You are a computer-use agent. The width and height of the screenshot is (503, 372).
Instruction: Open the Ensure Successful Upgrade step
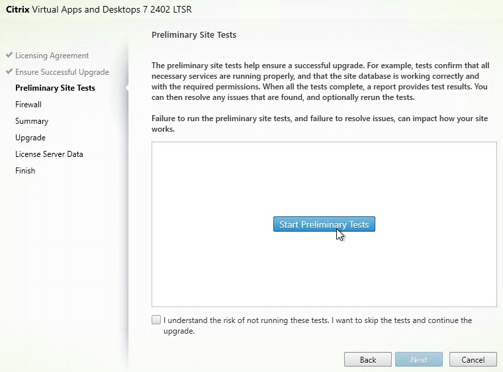tap(62, 72)
